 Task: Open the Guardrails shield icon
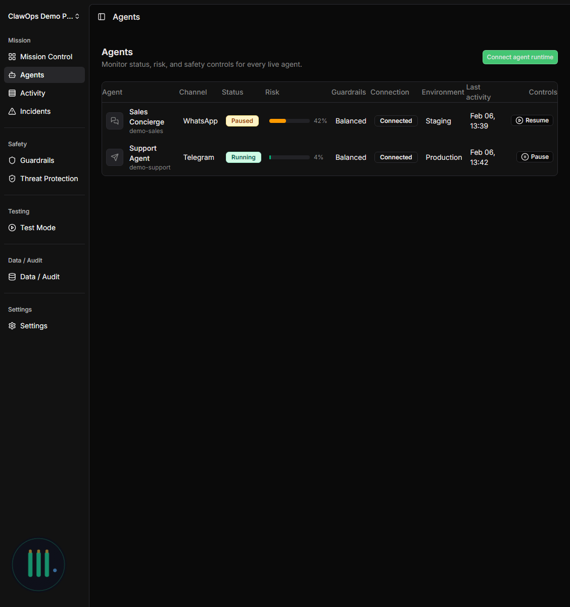[x=12, y=160]
